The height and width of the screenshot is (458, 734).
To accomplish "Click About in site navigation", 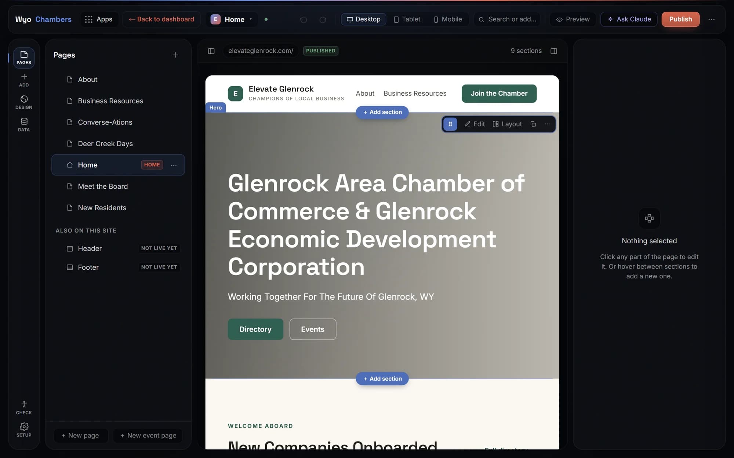I will point(365,93).
